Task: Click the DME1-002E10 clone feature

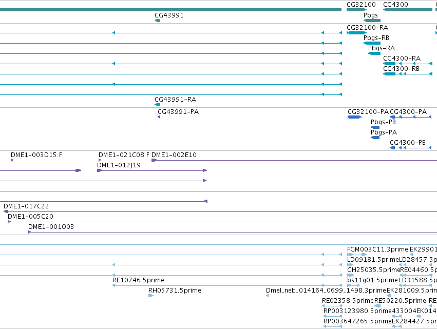Action: coord(294,160)
